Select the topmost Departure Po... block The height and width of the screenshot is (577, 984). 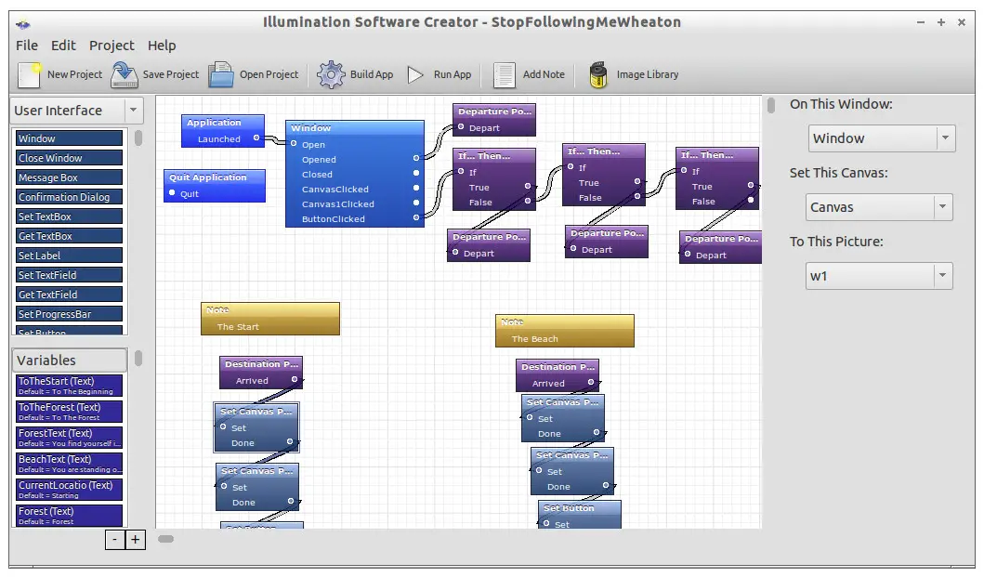(x=494, y=119)
